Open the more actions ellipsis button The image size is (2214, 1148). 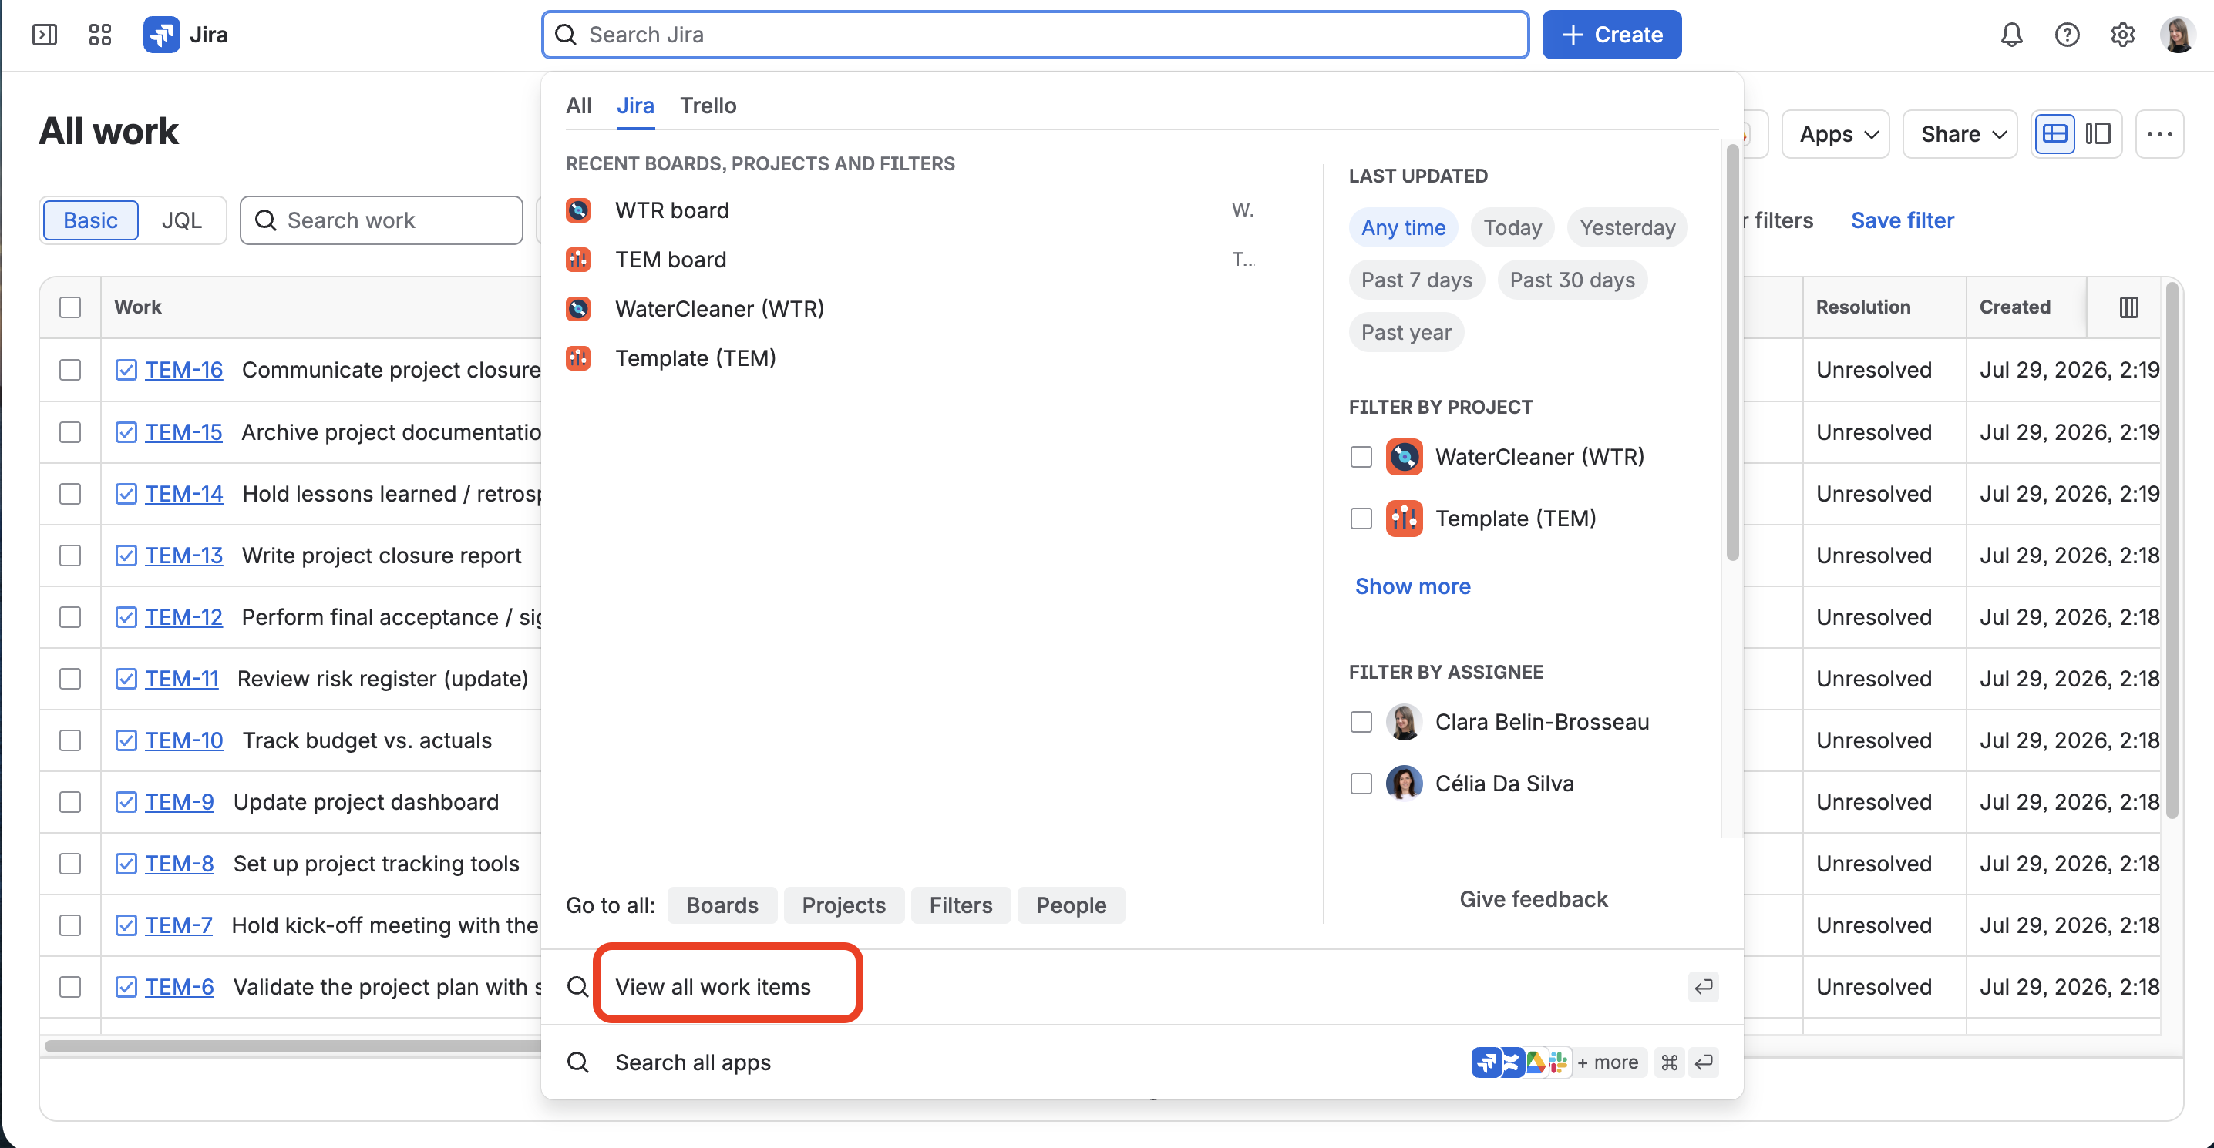tap(2159, 134)
